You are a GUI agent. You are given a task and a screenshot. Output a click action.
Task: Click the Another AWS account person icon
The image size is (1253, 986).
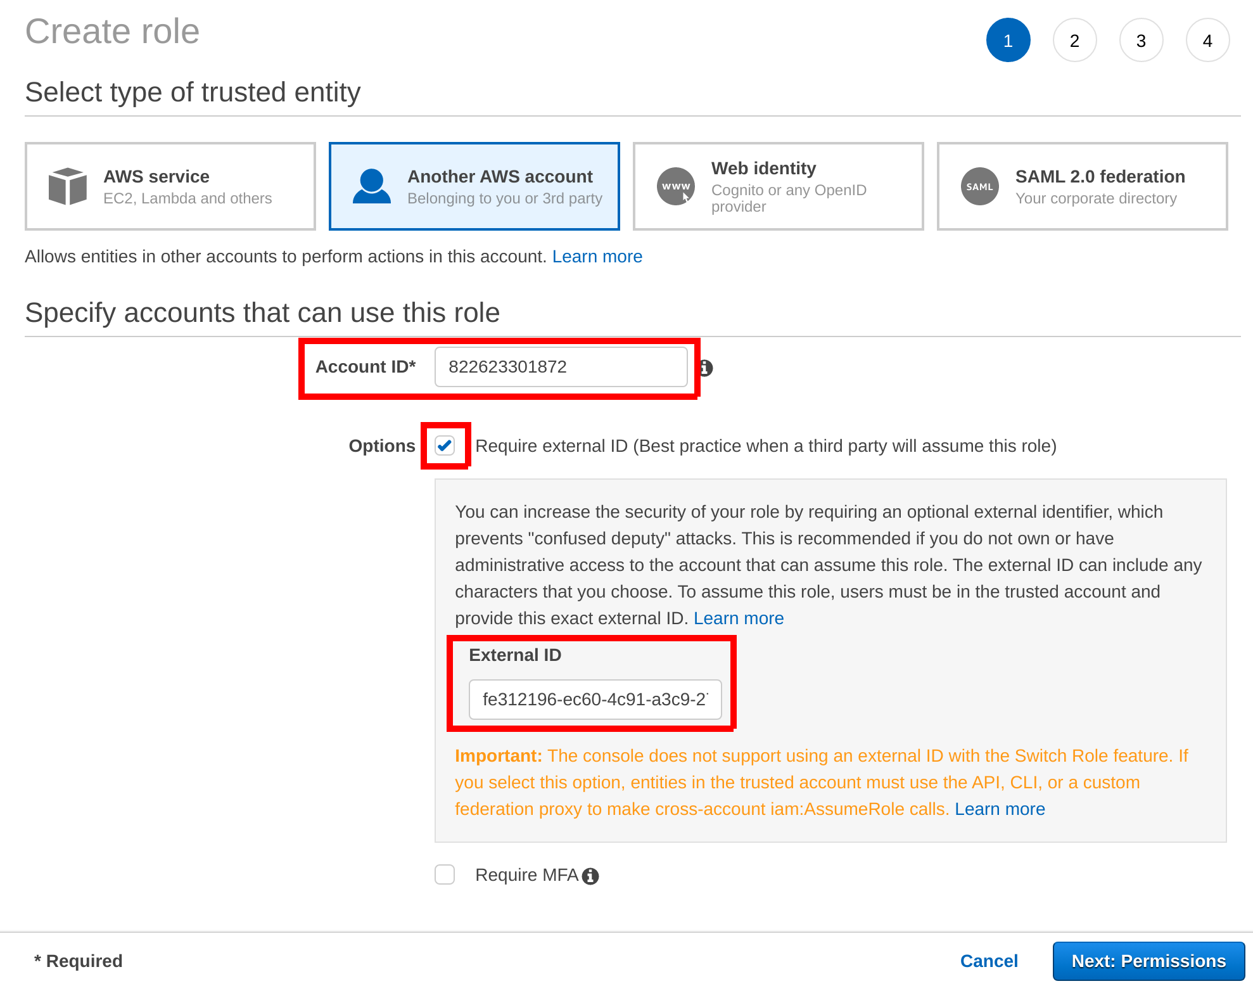371,186
